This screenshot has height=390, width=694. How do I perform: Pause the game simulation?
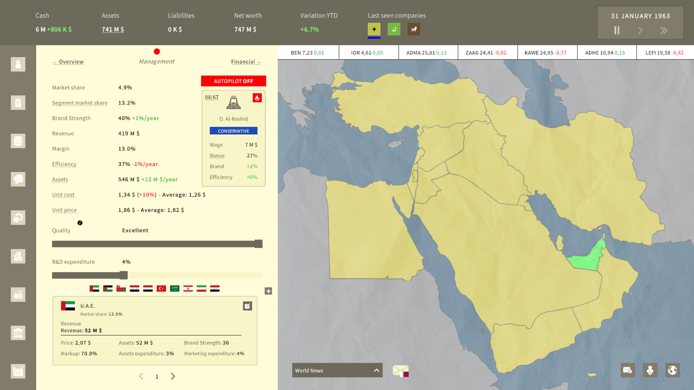tap(616, 31)
